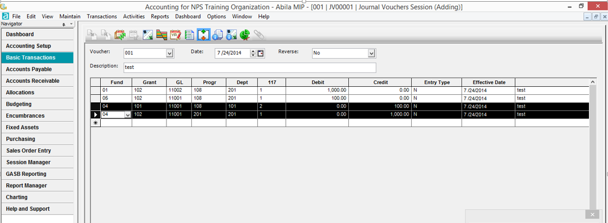The height and width of the screenshot is (223, 608).
Task: Click the Description field containing test
Action: (250, 67)
